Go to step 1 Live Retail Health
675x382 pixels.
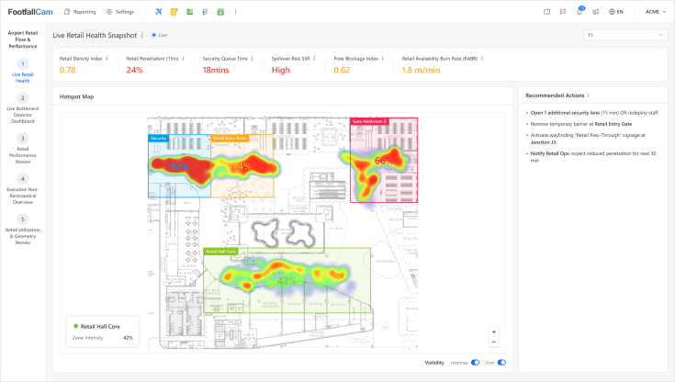pyautogui.click(x=23, y=71)
